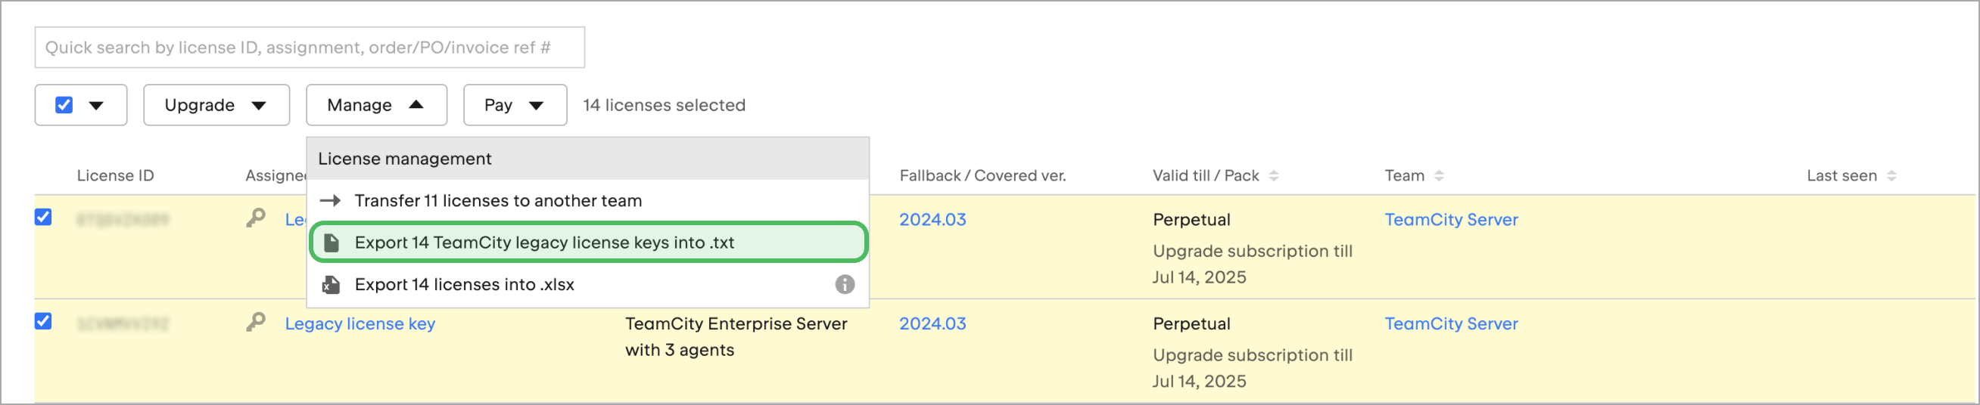Sort licenses using the Team column arrows
Viewport: 1980px width, 405px height.
pyautogui.click(x=1439, y=175)
